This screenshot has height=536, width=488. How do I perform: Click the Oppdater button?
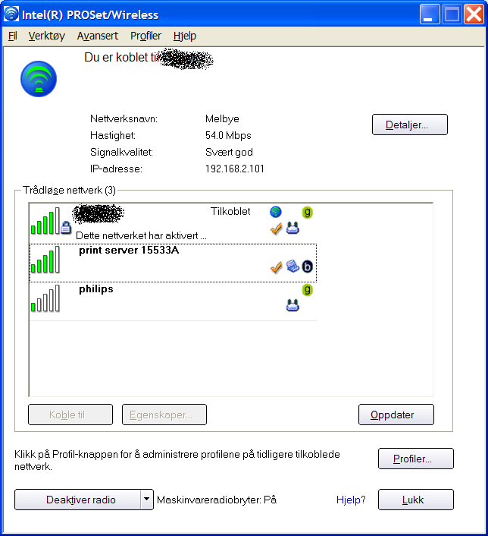pos(396,415)
